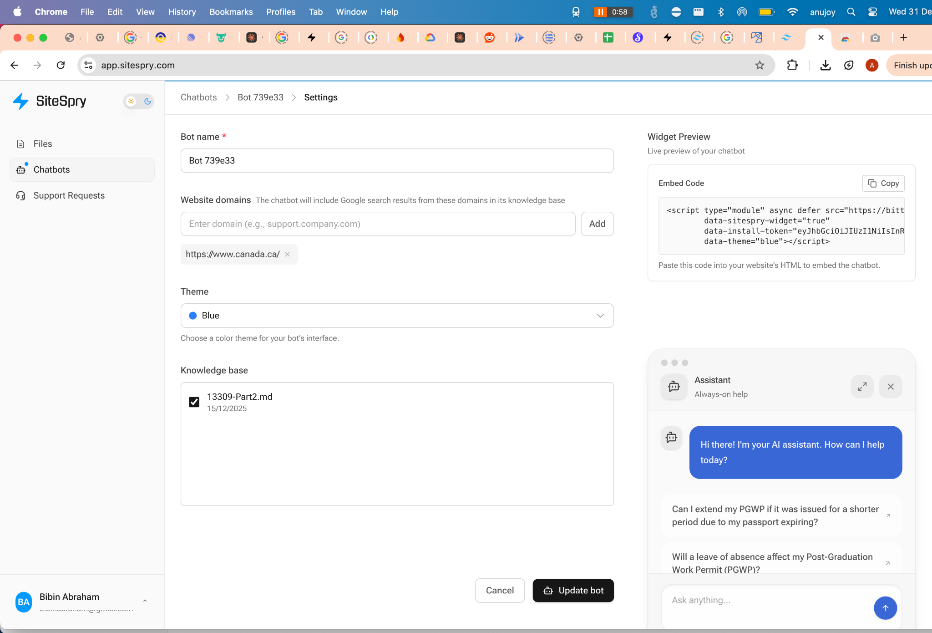Navigate to Chatbots via the breadcrumb

[x=198, y=97]
